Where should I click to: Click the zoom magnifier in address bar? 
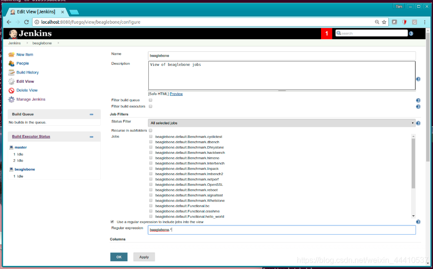(x=377, y=22)
